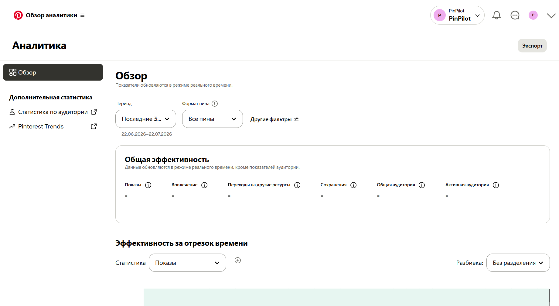Image resolution: width=559 pixels, height=306 pixels.
Task: Click the Вовлечение metric label
Action: click(184, 185)
